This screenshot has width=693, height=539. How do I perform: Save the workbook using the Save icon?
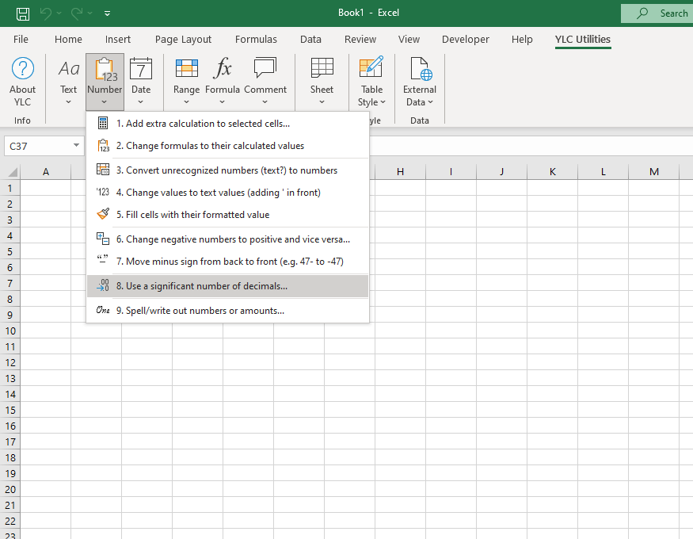[x=23, y=13]
